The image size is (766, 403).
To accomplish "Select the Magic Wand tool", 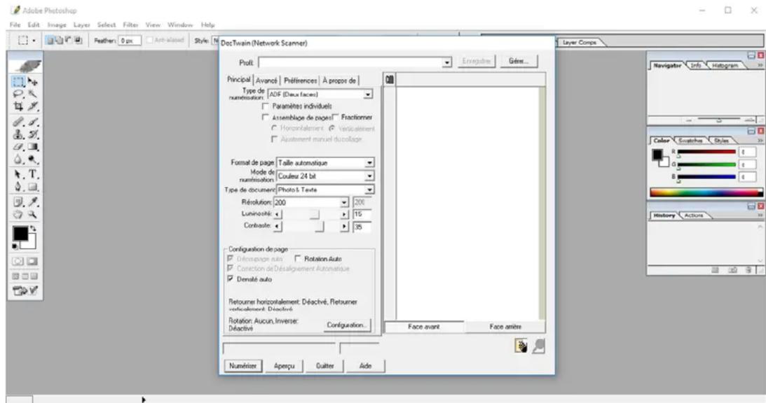I will click(32, 94).
